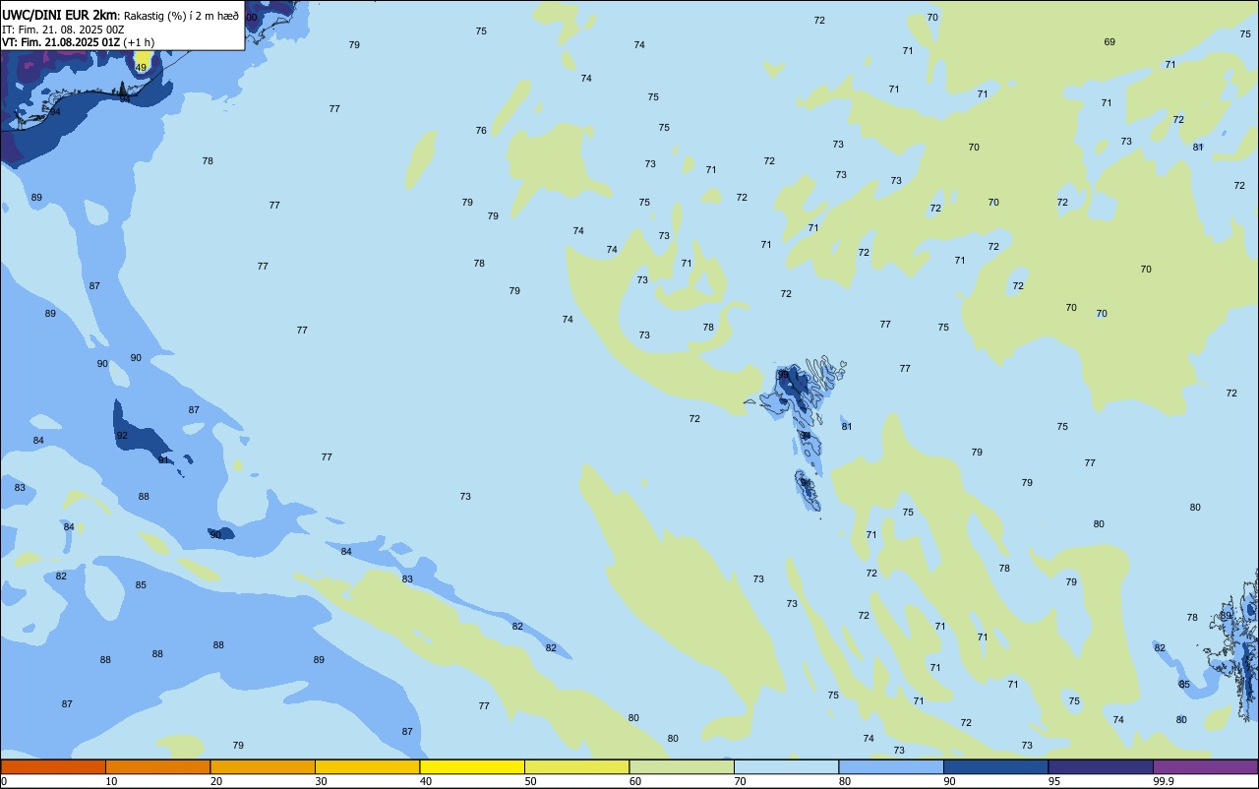Select the 'Rakastig (%) í 2 m hæð' label
Viewport: 1259px width, 789px height.
180,16
